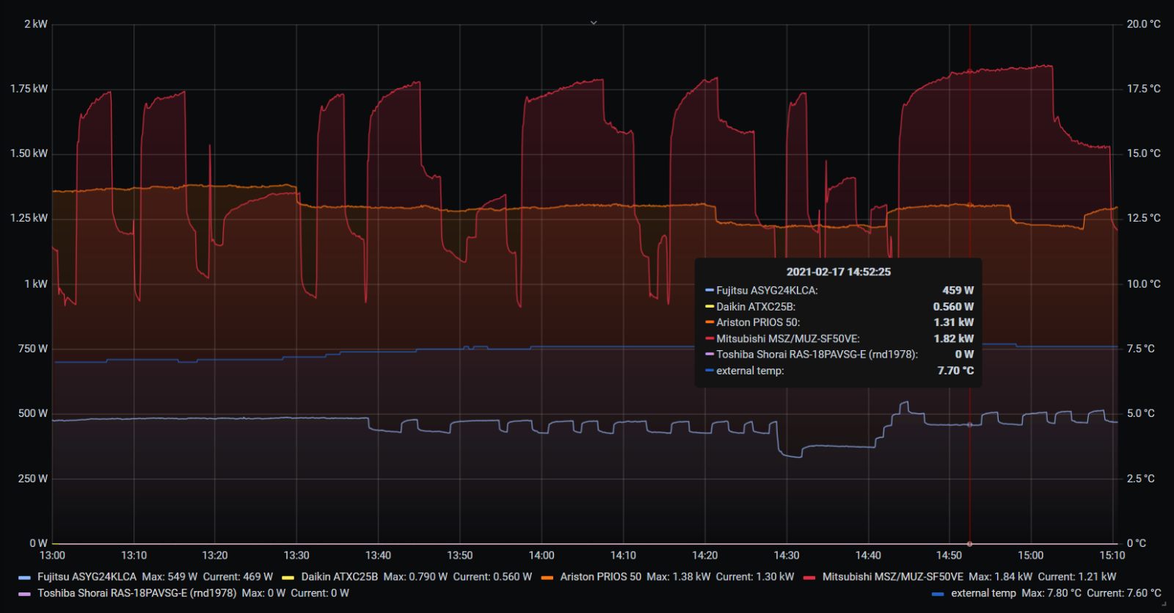
Task: Click the crosshair marker on the time axis
Action: coord(970,544)
